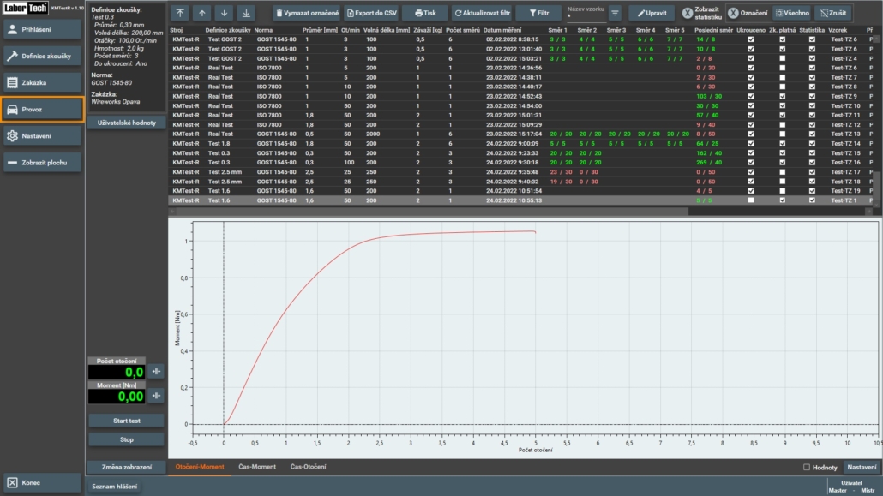This screenshot has width=883, height=496.
Task: Open Nastavení gear in sidebar
Action: pyautogui.click(x=42, y=136)
